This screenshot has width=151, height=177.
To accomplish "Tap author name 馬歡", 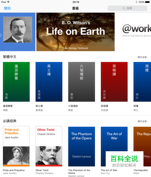I will tap(5, 110).
